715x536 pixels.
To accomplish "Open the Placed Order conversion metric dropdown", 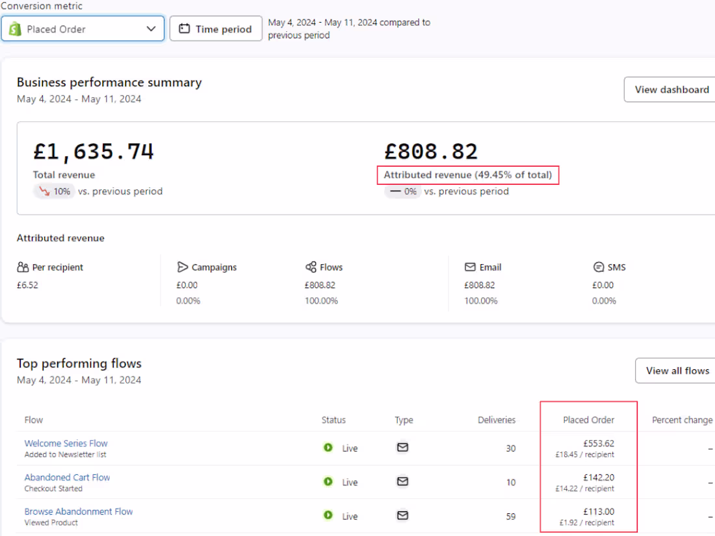I will [83, 29].
